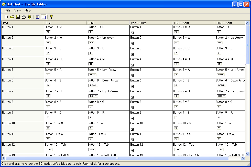251x167 pixels.
Task: Click the RTS + Shift column header
Action: pyautogui.click(x=230, y=23)
